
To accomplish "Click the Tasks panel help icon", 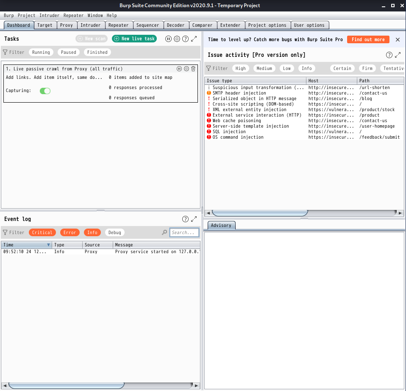I will click(x=185, y=39).
